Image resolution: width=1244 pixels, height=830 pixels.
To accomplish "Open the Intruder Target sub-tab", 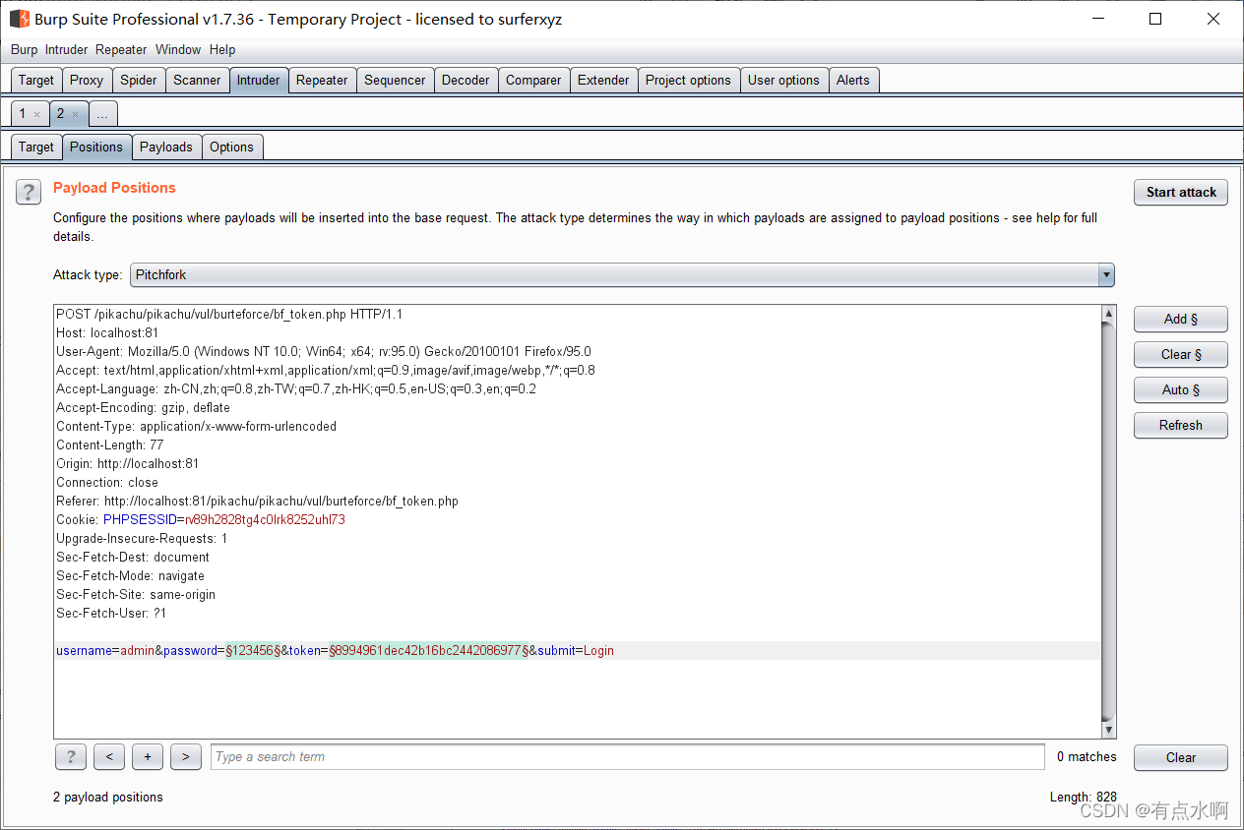I will click(36, 148).
